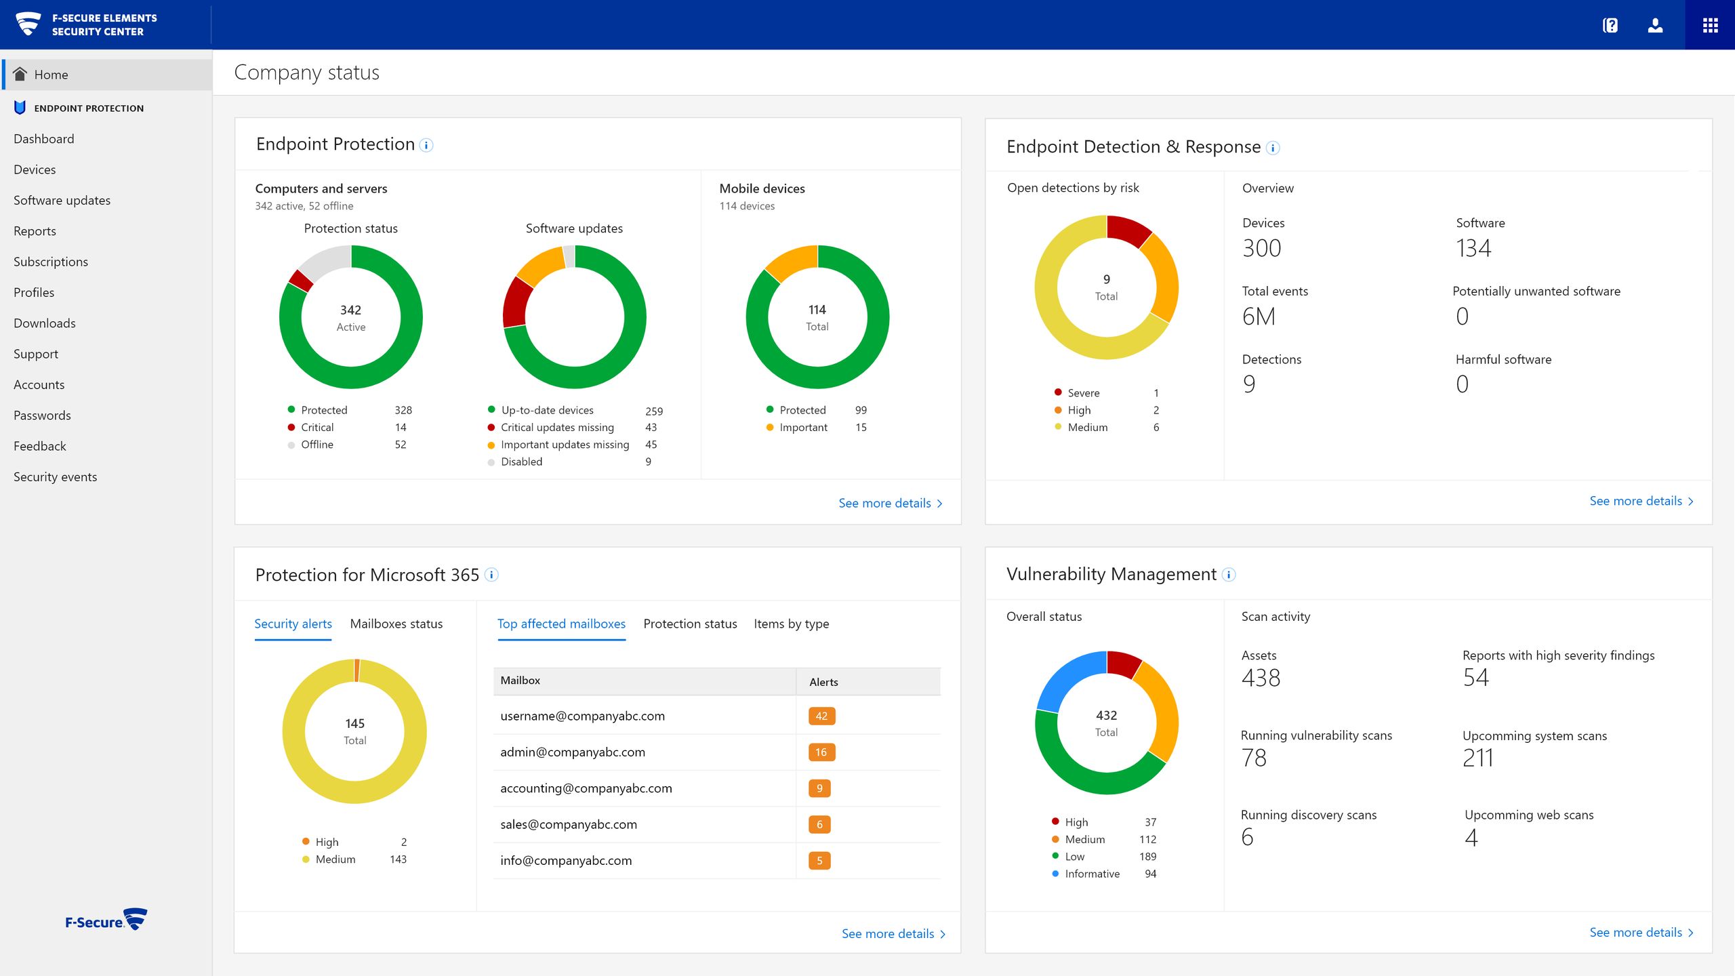Switch to the Mailboxes status tab

point(396,624)
